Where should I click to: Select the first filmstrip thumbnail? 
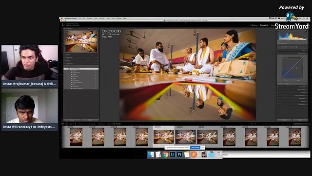(x=76, y=137)
